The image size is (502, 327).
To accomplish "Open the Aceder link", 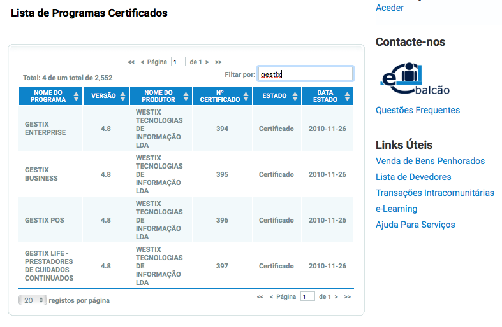I will 390,8.
